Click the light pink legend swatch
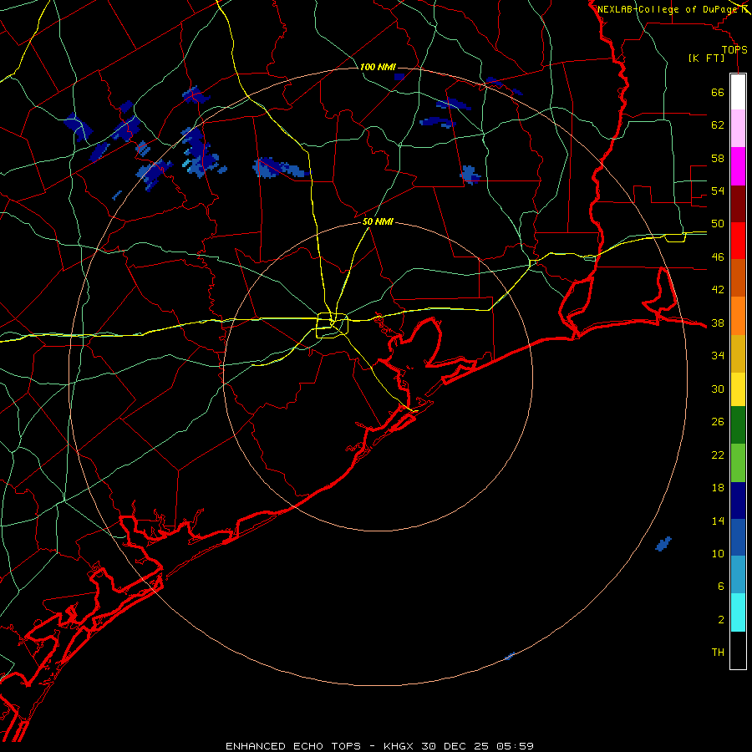 click(x=738, y=128)
